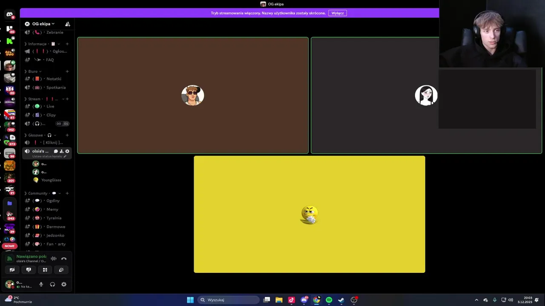Add channel to Informacje category
Viewport: 545px width, 306px height.
pyautogui.click(x=67, y=44)
